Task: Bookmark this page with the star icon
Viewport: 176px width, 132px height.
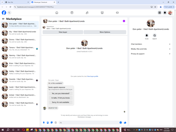Action: 155,7
